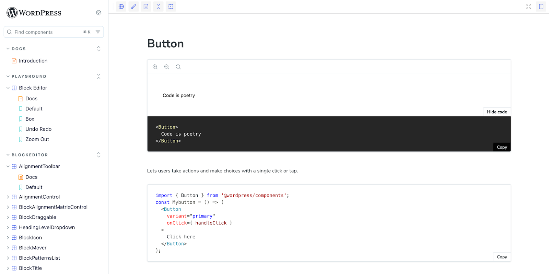This screenshot has width=549, height=274.
Task: Open the settings gear next to WordPress logo
Action: pyautogui.click(x=98, y=13)
